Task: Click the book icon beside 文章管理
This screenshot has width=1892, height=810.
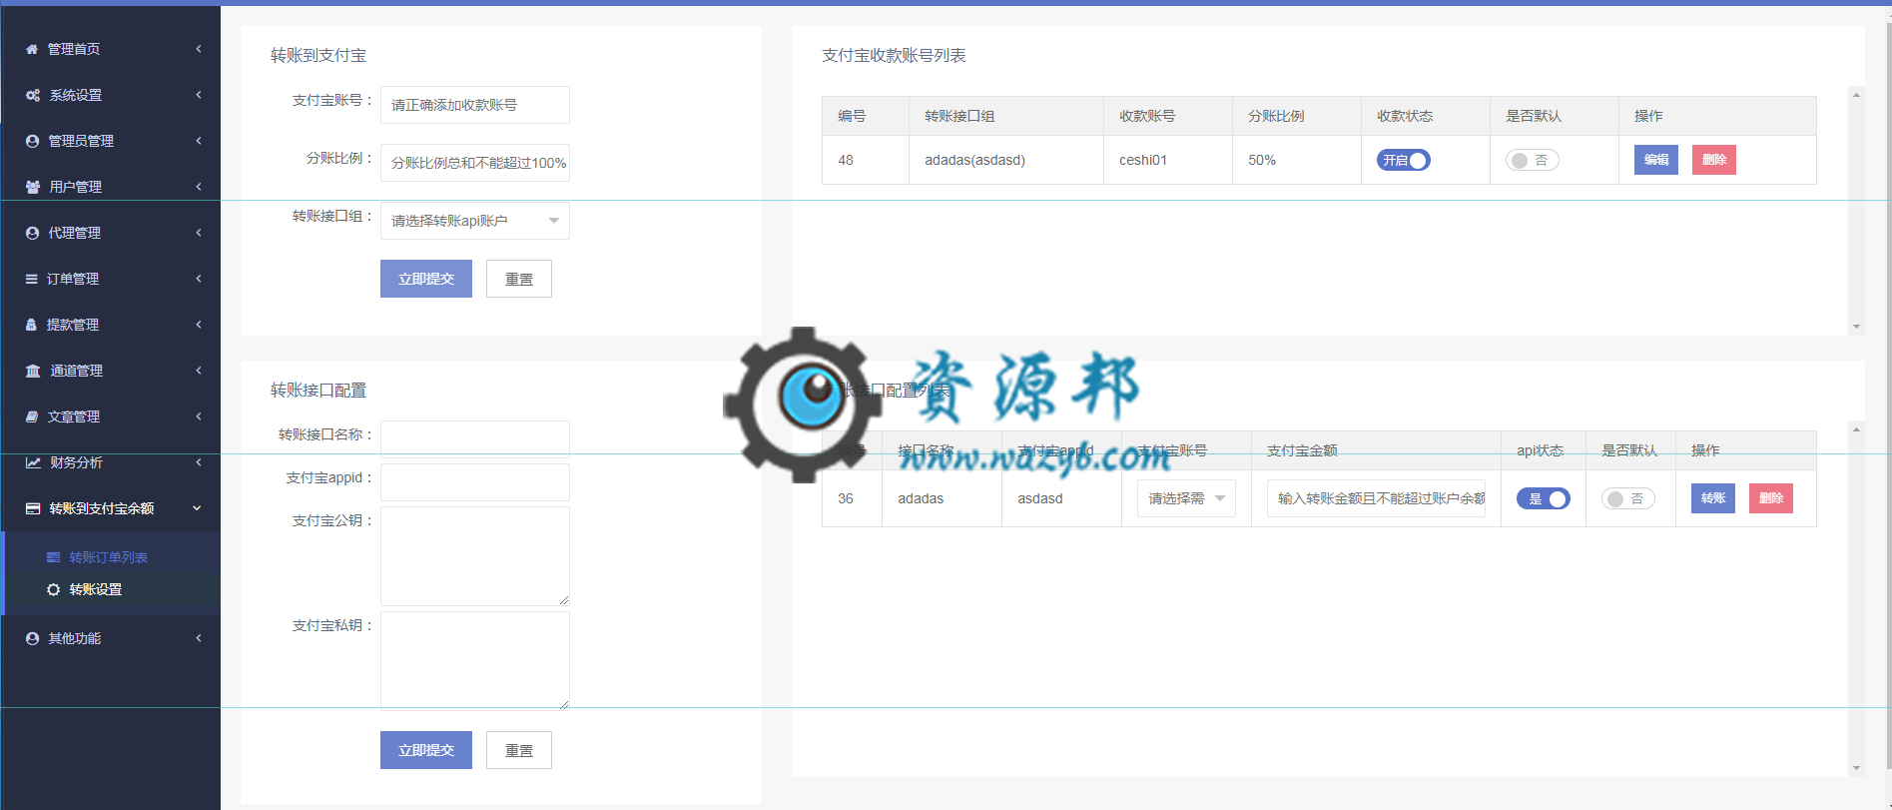Action: pyautogui.click(x=32, y=416)
